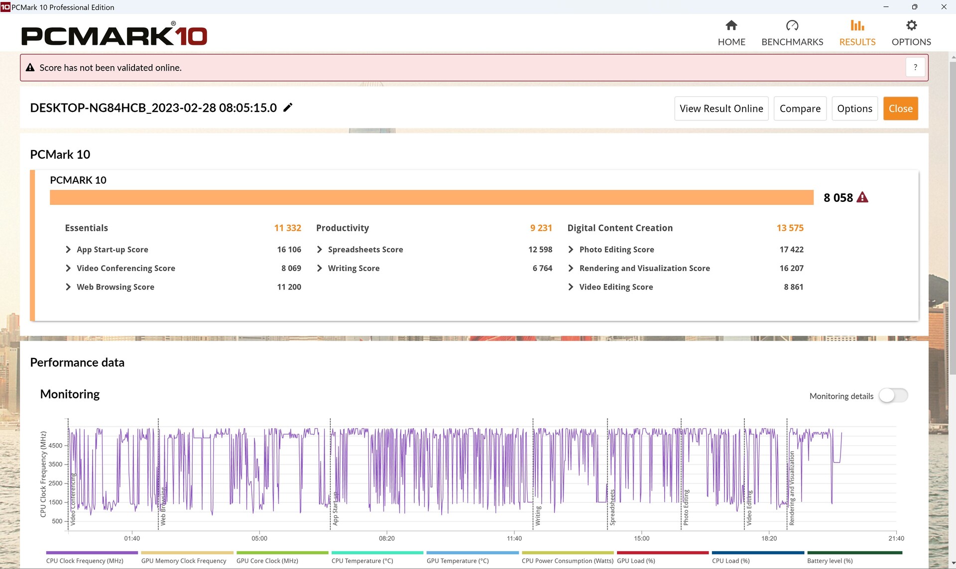Image resolution: width=956 pixels, height=569 pixels.
Task: Open Options via the gear icon
Action: tap(911, 25)
